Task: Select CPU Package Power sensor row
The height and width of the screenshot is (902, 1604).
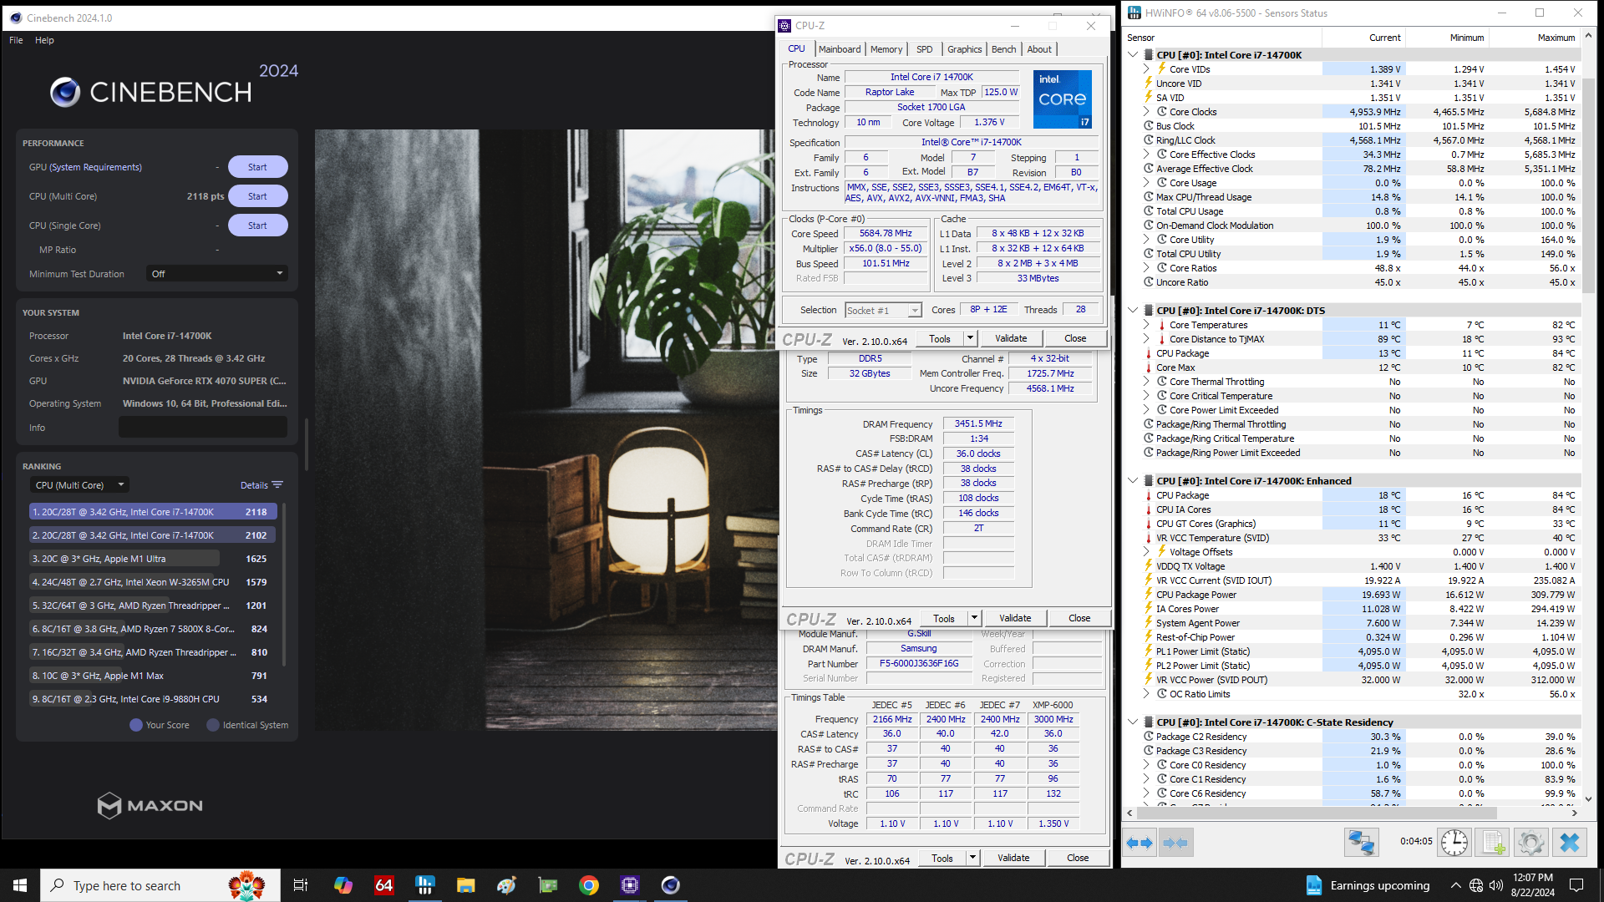Action: point(1360,595)
